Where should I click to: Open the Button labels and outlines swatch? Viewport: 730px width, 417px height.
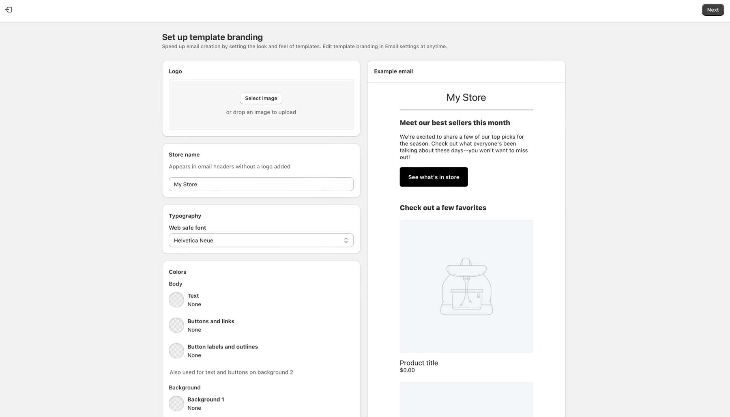tap(176, 351)
